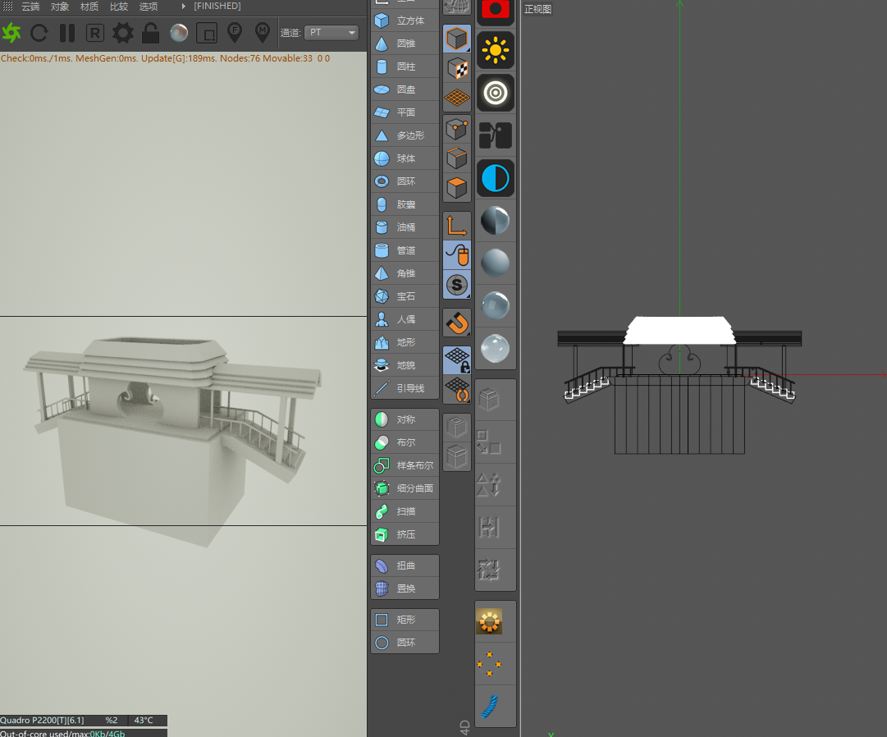The width and height of the screenshot is (887, 737).
Task: Select the focus picker pin icon
Action: click(235, 33)
